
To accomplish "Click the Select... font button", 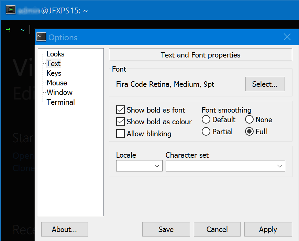I will (x=265, y=84).
